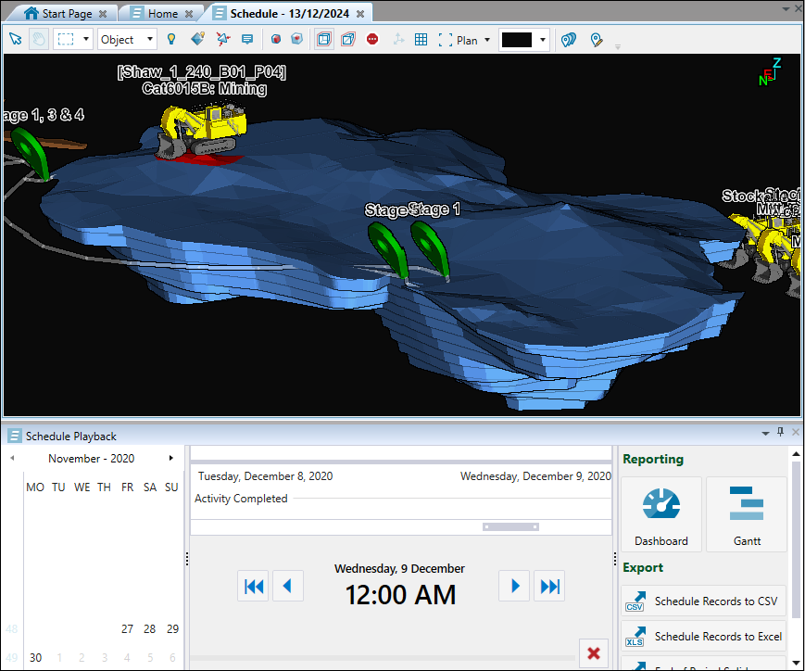Switch to the Home tab
The image size is (805, 671).
pyautogui.click(x=162, y=14)
